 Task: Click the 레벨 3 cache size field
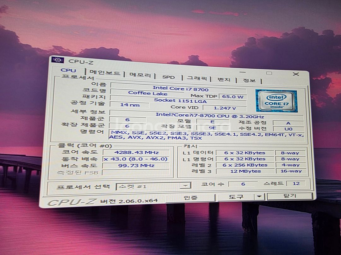pyautogui.click(x=247, y=170)
